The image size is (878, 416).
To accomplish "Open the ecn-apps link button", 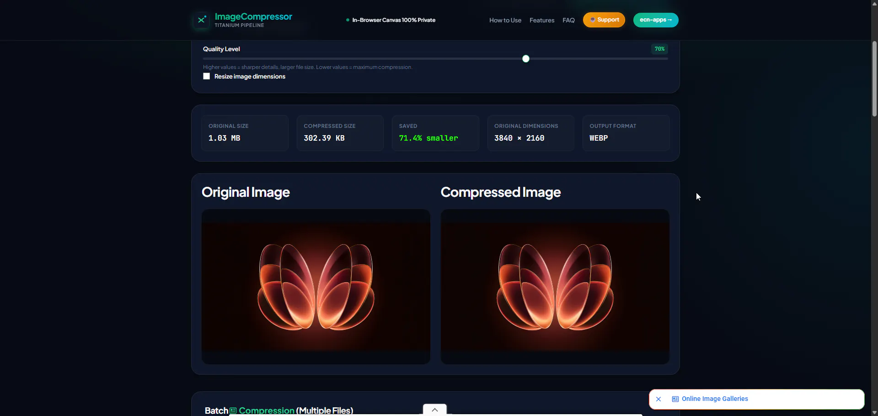I will point(656,20).
